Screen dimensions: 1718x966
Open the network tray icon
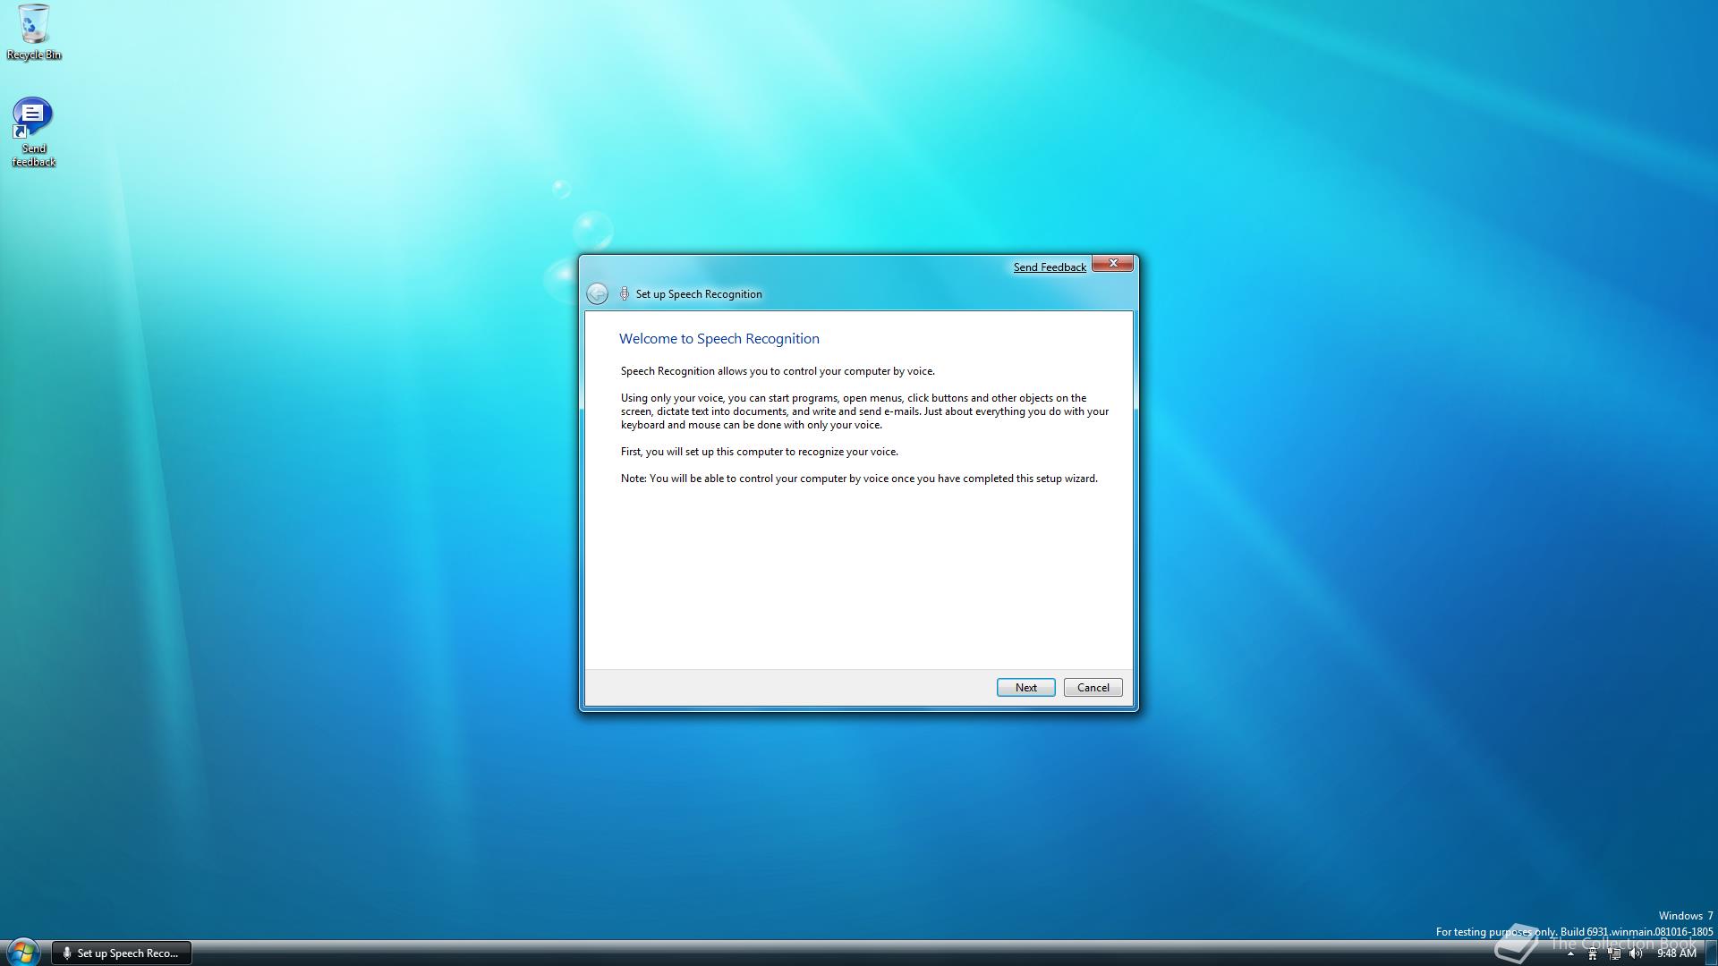(1614, 953)
